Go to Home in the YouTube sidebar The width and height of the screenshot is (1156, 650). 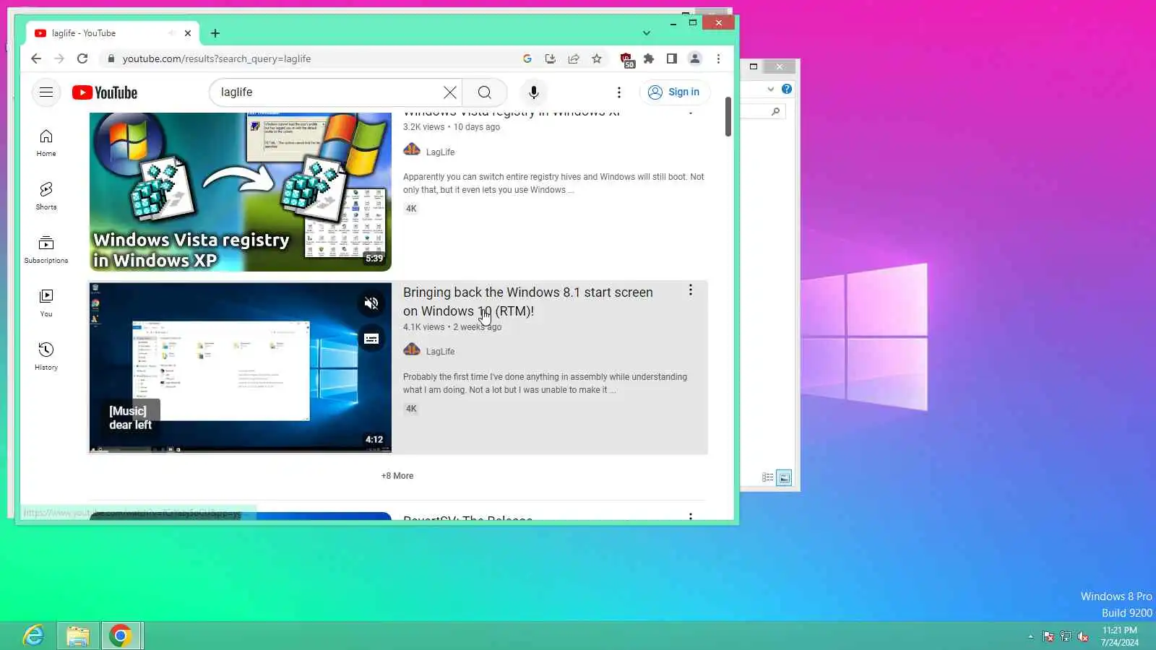(x=46, y=142)
